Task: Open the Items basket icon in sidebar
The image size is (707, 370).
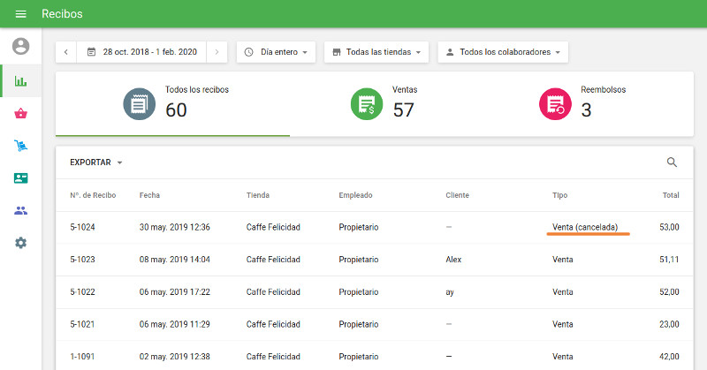Action: [x=21, y=114]
